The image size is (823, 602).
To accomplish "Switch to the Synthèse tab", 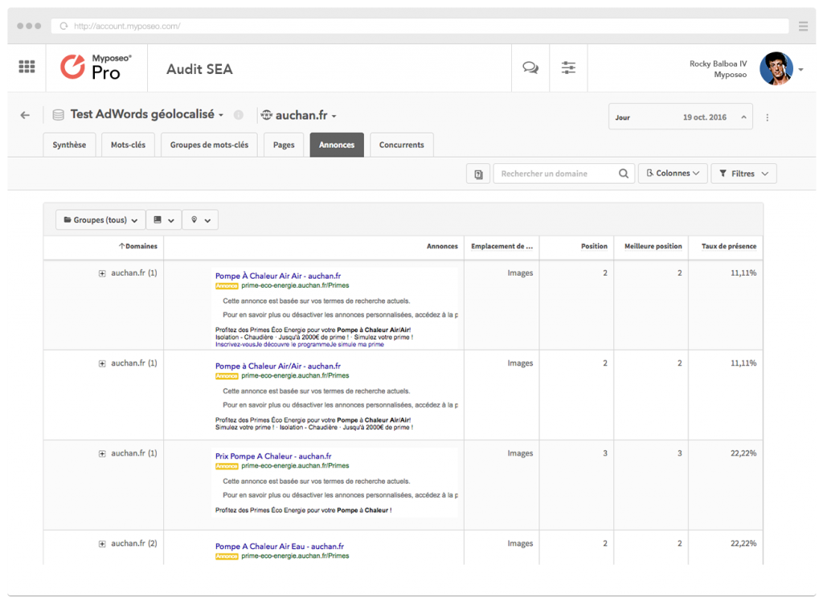I will click(69, 145).
